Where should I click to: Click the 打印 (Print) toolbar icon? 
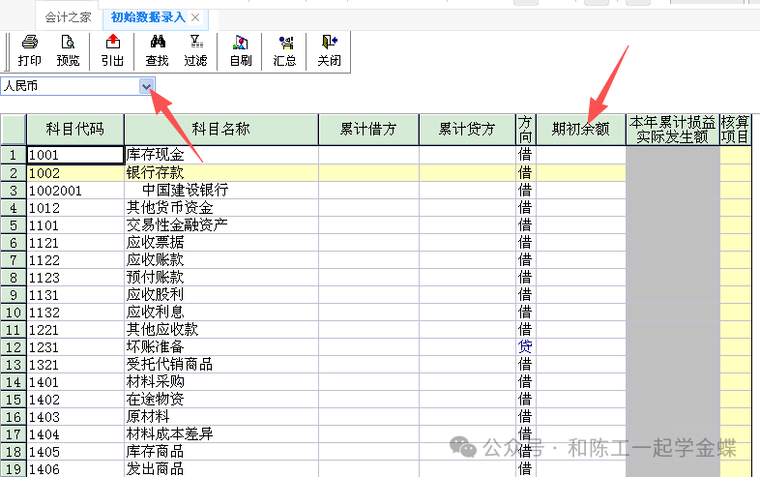coord(29,50)
